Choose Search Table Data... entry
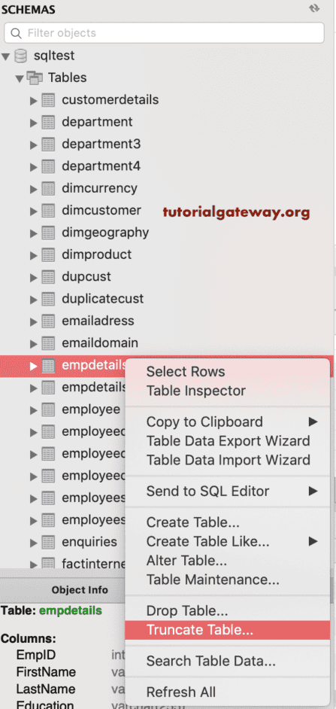 (x=228, y=662)
